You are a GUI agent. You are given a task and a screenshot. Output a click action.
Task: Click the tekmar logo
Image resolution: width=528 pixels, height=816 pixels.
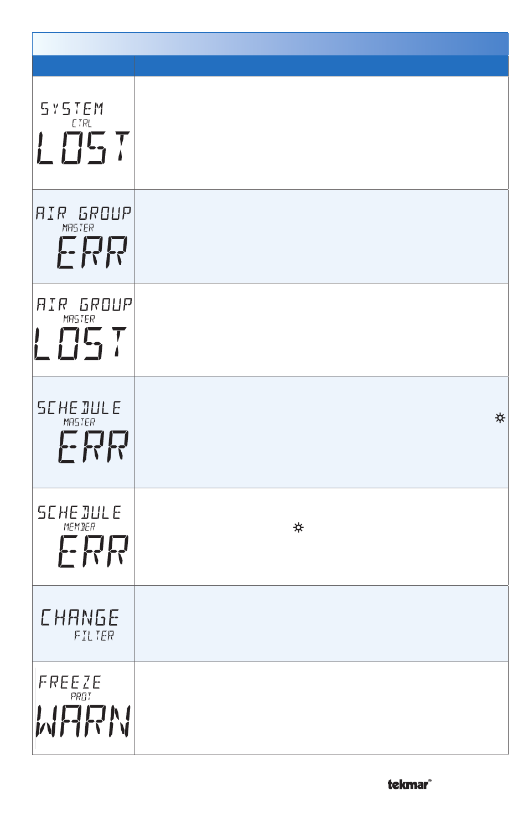(409, 784)
